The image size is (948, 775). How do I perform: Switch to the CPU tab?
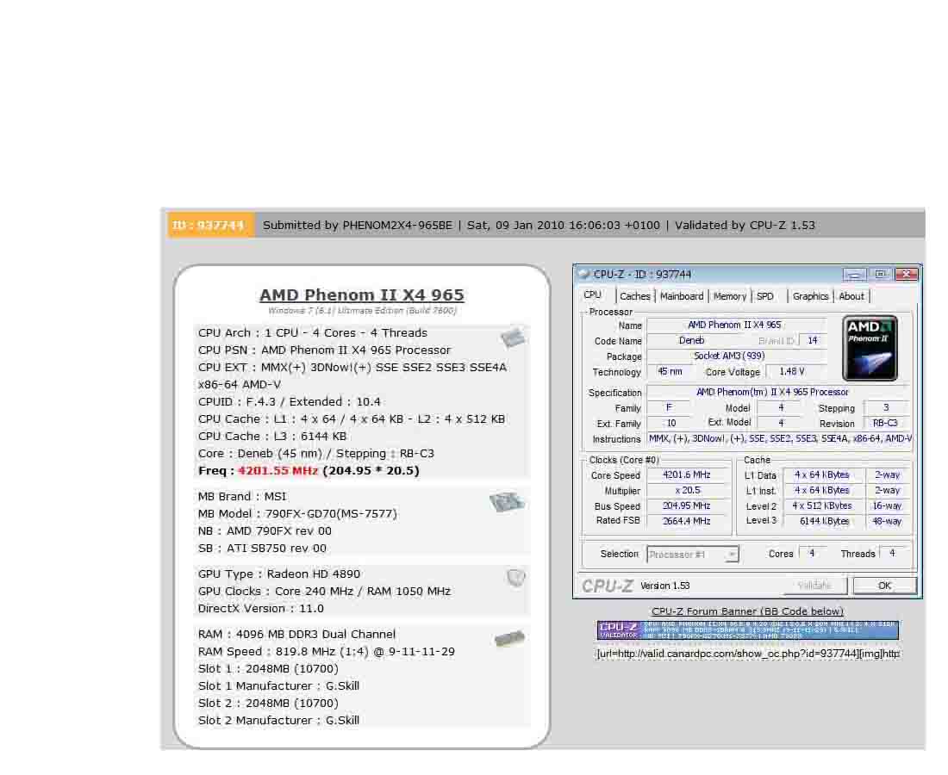coord(593,294)
